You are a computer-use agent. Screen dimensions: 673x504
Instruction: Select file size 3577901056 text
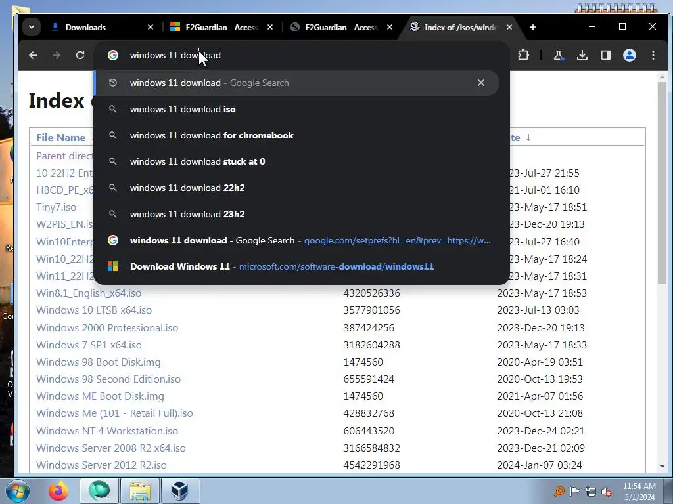pyautogui.click(x=371, y=310)
